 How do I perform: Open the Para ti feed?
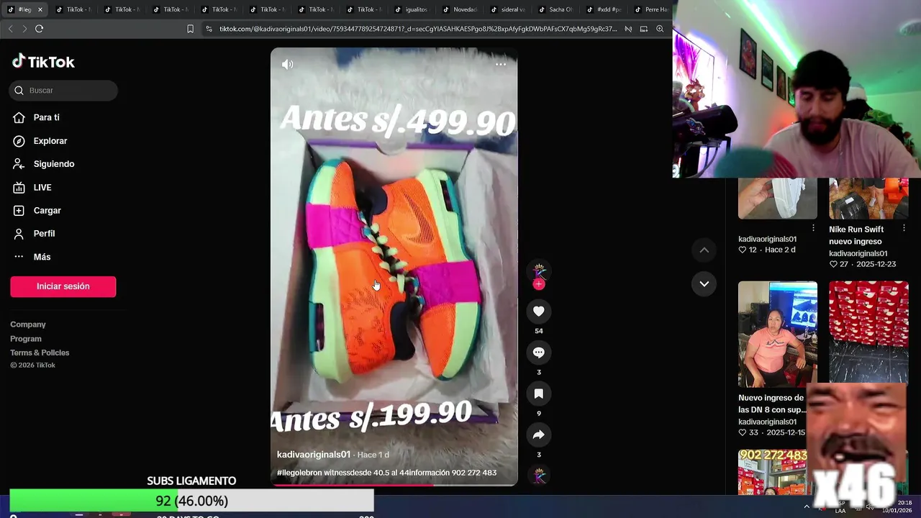(46, 117)
